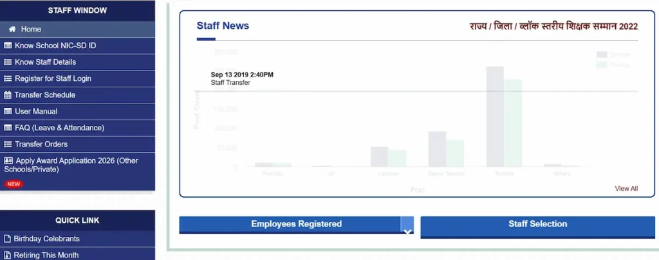This screenshot has width=659, height=260.
Task: Click the list icon beside Transfer Orders
Action: (8, 144)
